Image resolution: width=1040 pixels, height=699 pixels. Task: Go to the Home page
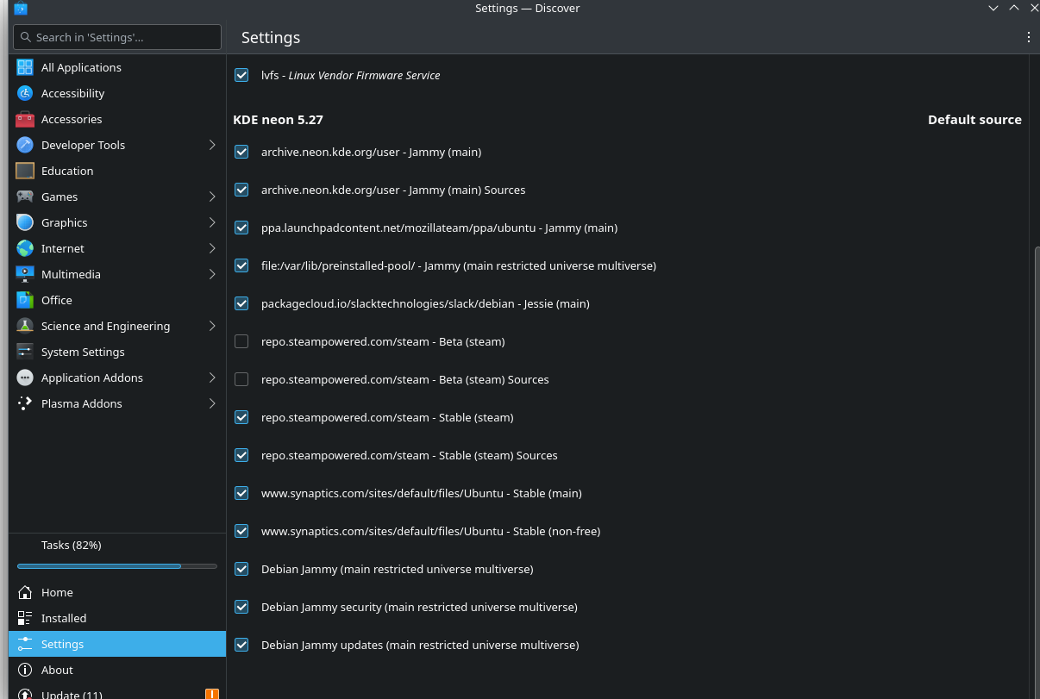(117, 592)
